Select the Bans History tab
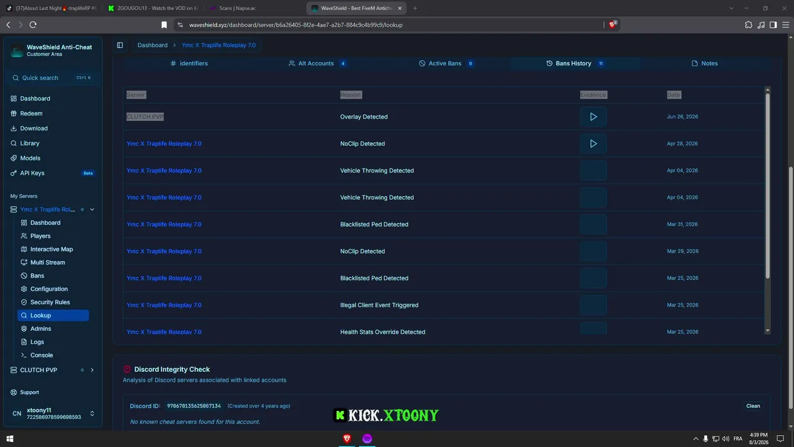 coord(575,63)
